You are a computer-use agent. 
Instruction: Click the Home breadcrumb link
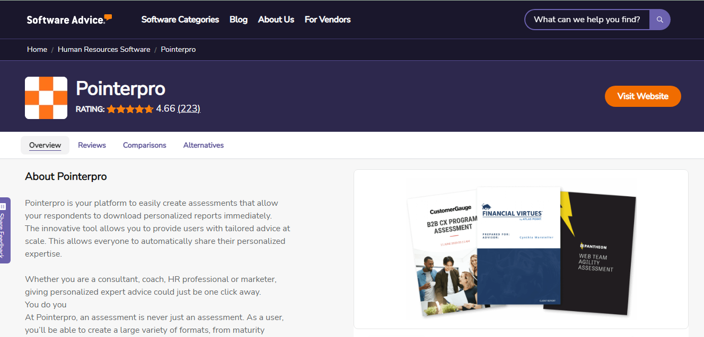point(37,49)
